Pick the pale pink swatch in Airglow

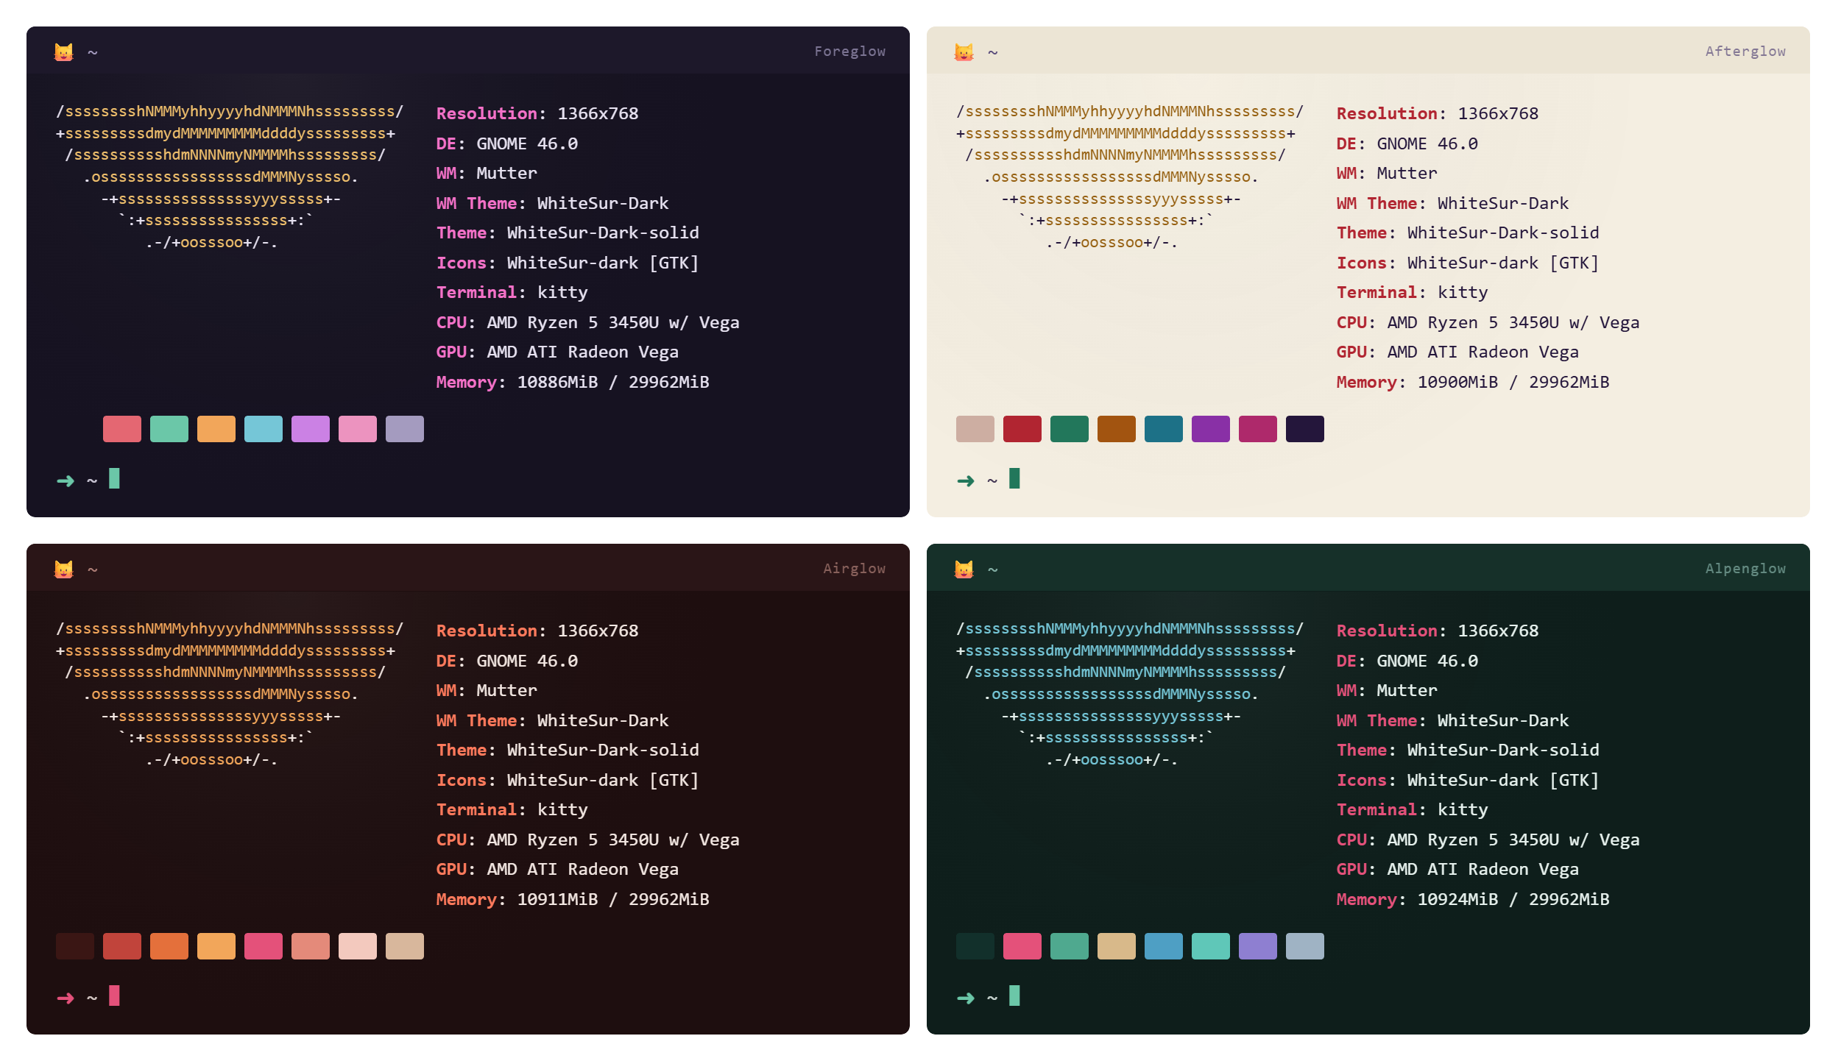(x=358, y=946)
